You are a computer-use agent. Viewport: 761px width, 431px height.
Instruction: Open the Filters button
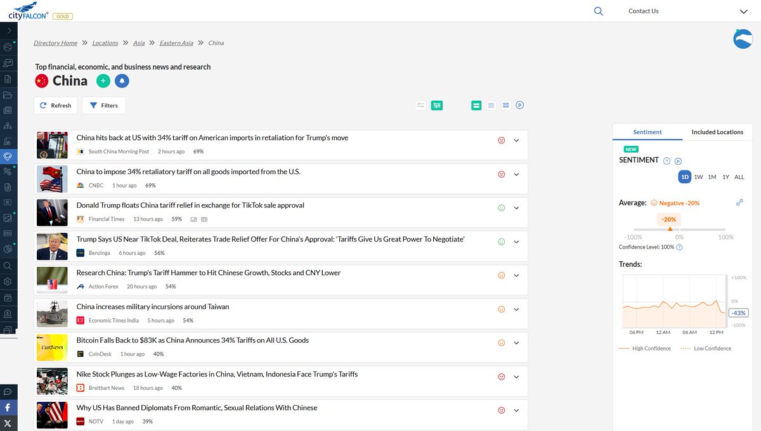pyautogui.click(x=104, y=105)
